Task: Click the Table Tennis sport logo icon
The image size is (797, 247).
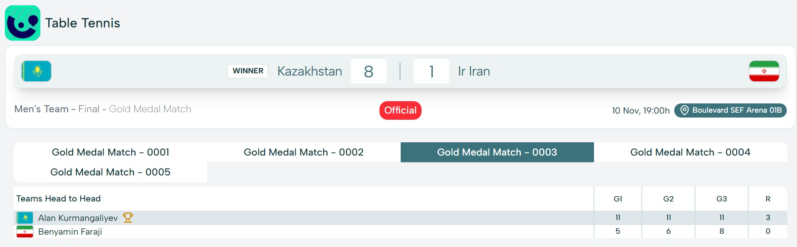Action: pos(23,23)
